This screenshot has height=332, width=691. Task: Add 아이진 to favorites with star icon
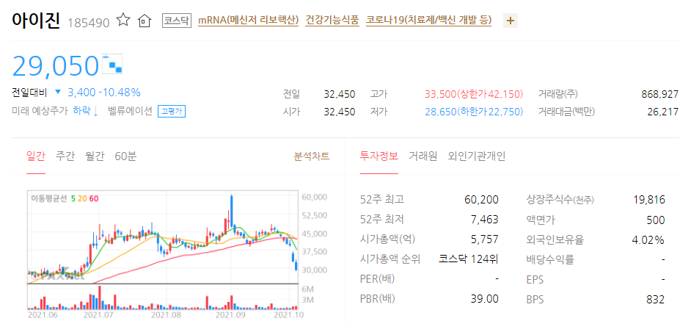[x=123, y=20]
